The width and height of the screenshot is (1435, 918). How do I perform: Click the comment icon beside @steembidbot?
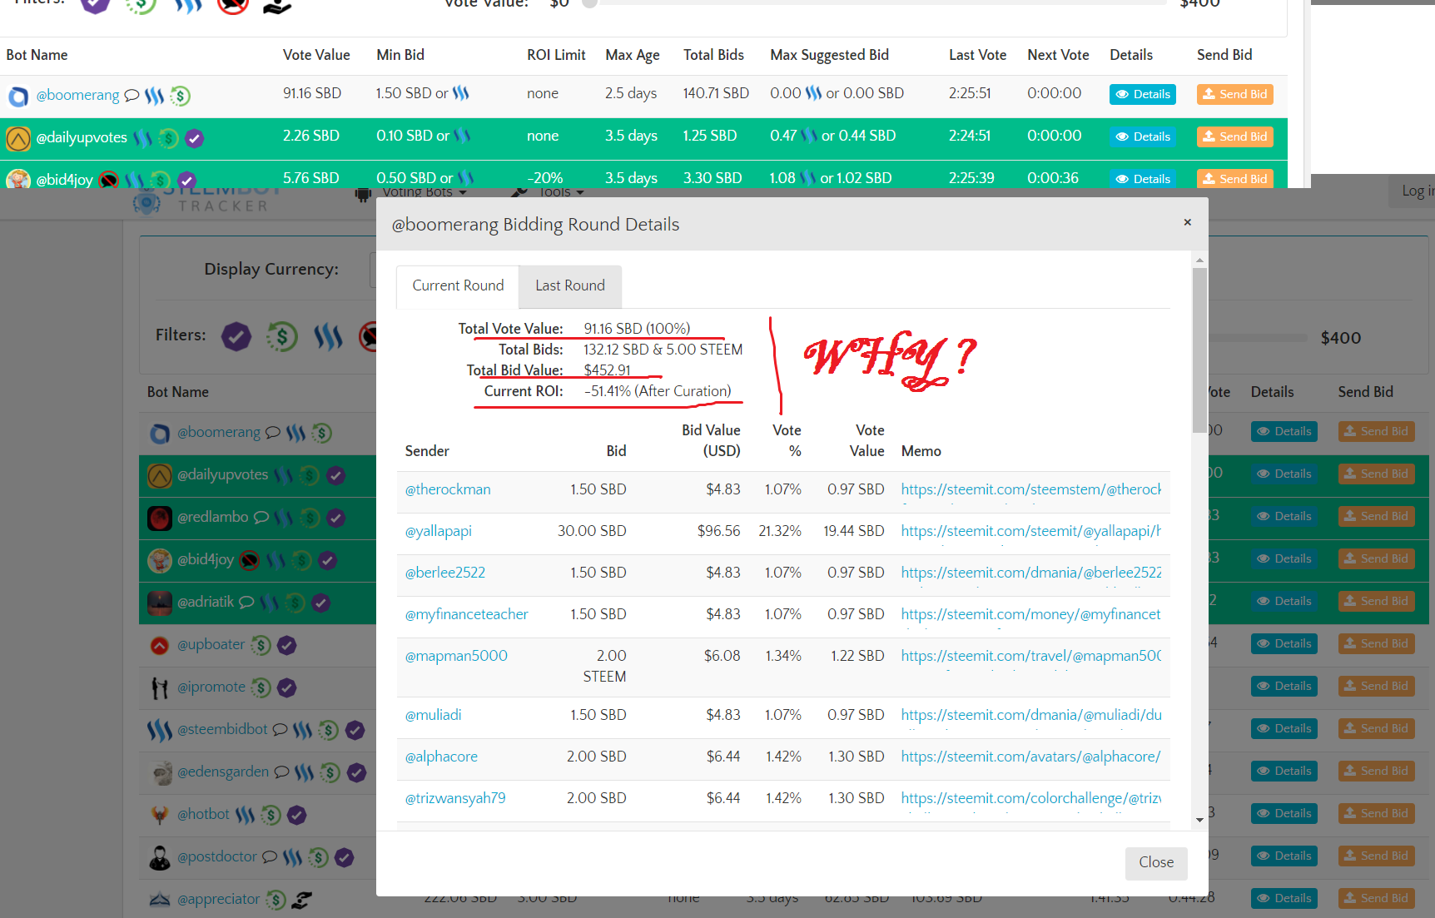coord(281,729)
